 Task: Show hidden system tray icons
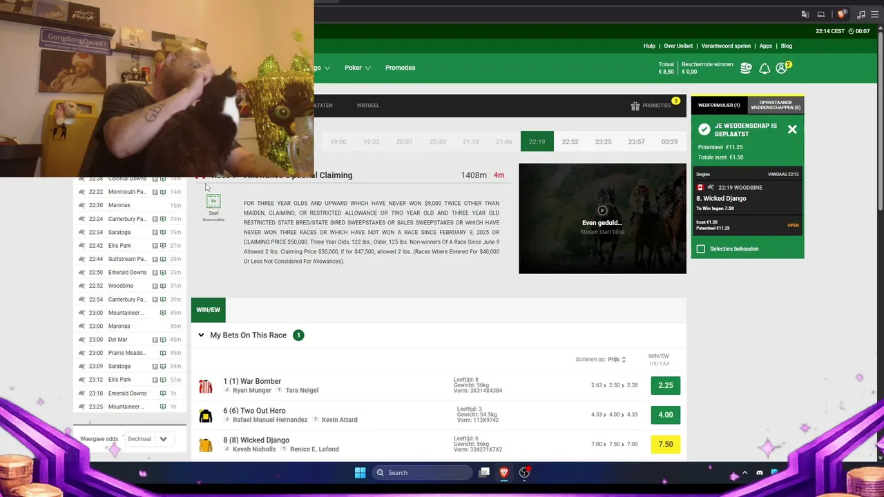pyautogui.click(x=744, y=473)
